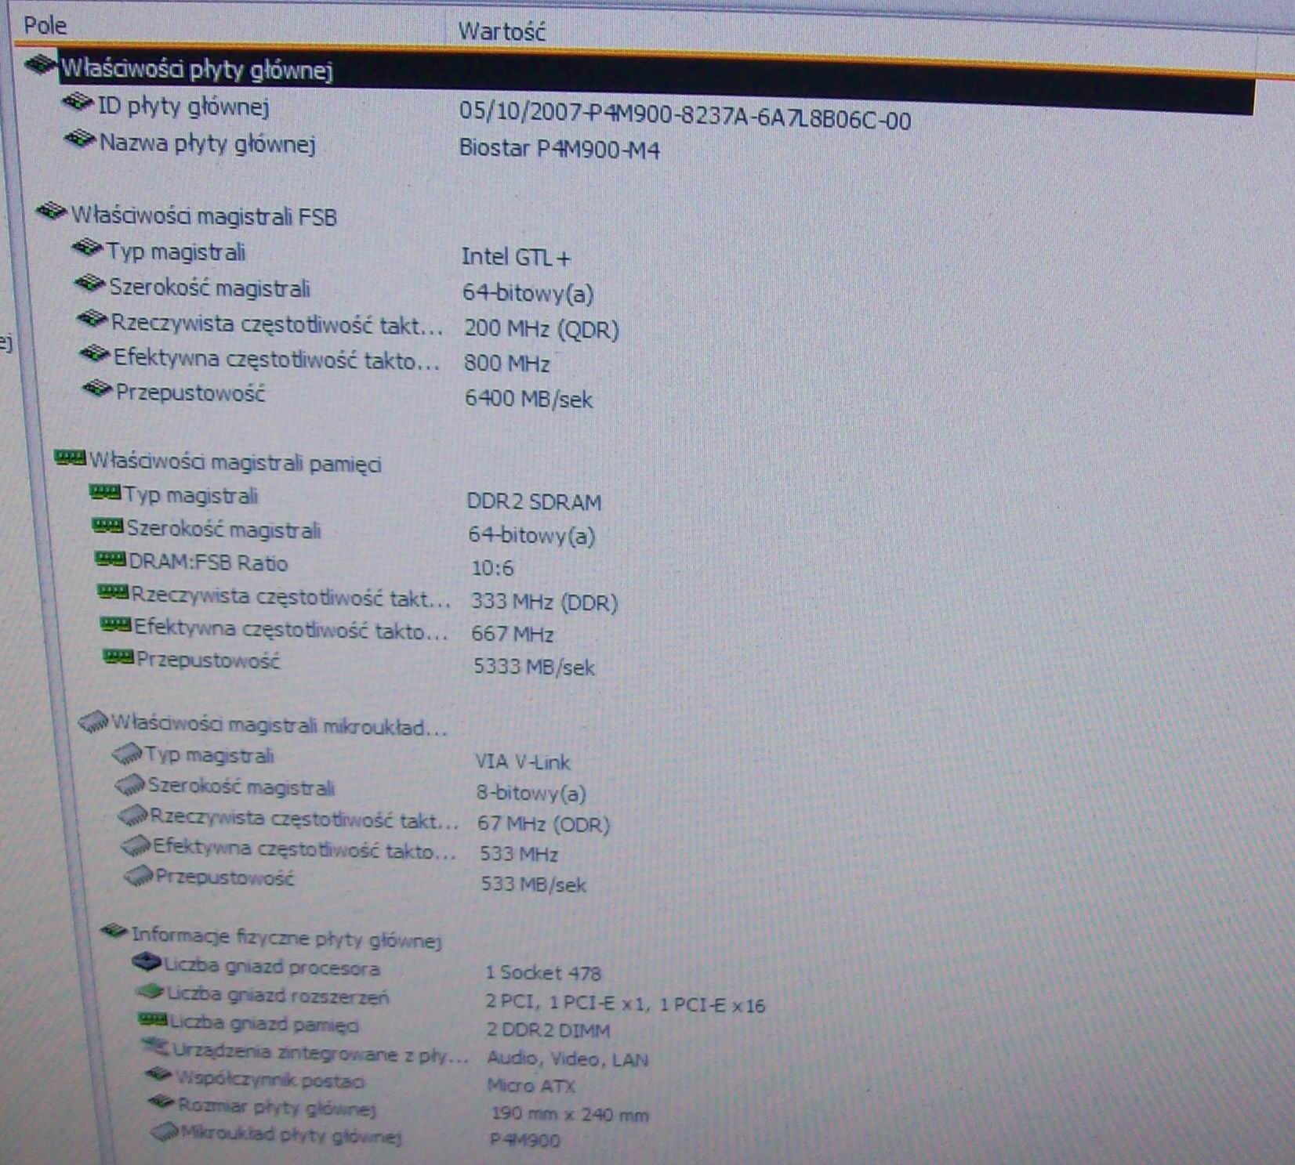Select the 'Właściwości magistrali mikroukład...' header
1295x1165 pixels.
tap(279, 725)
